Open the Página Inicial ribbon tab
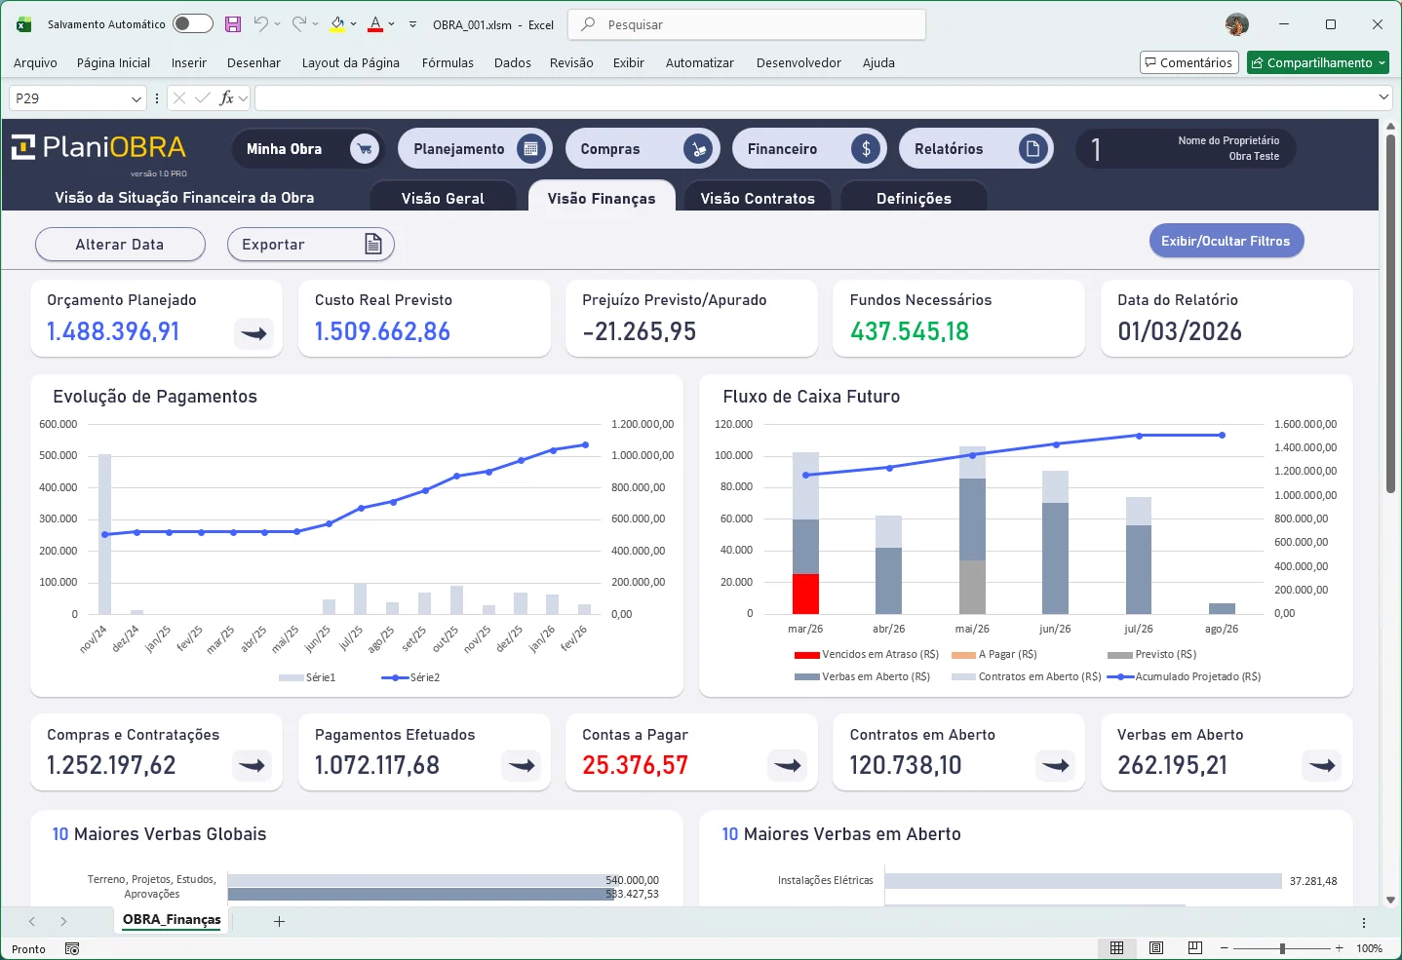 [x=114, y=62]
